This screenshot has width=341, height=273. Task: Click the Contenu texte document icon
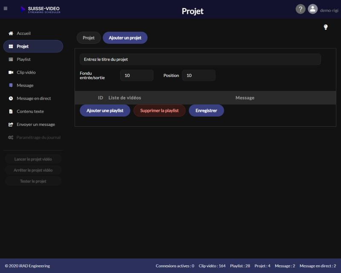(11, 111)
